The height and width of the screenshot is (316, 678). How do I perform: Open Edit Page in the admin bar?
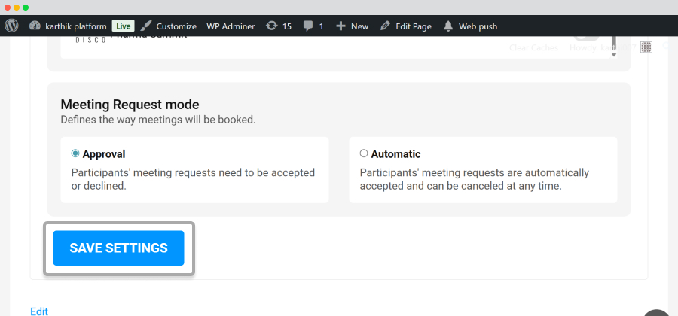click(414, 26)
